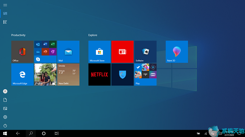
Task: Open PowerPoint in the Office apps tile
Action: 45,52
